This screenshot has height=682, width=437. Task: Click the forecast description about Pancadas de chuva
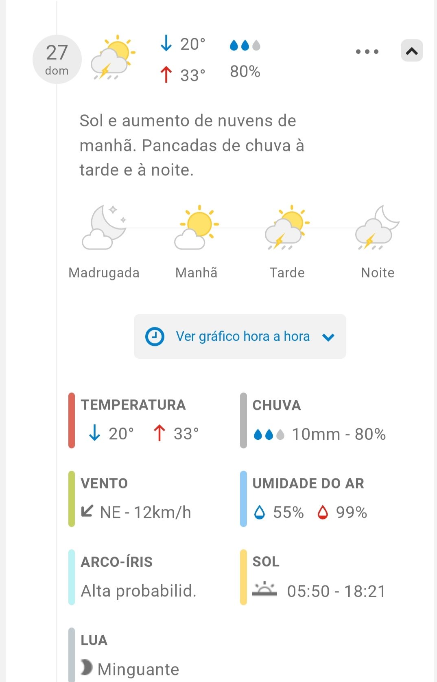pyautogui.click(x=192, y=145)
